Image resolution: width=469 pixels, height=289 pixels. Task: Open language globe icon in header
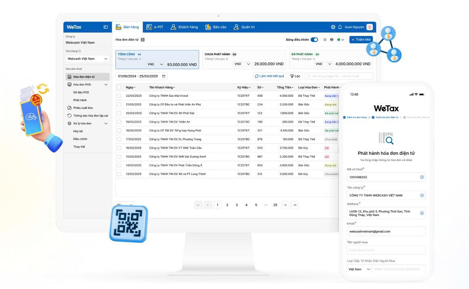click(x=333, y=27)
